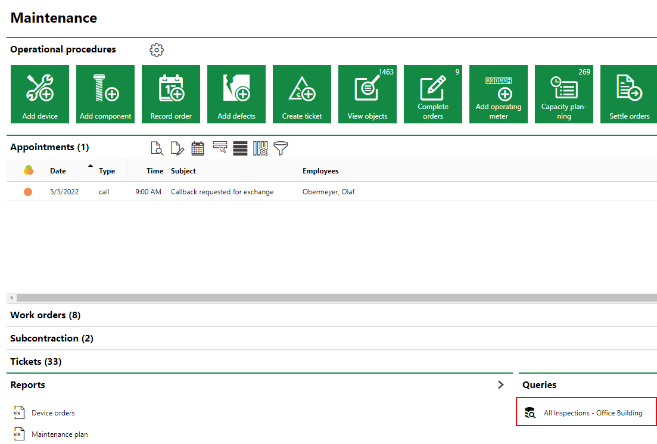
Task: Click the Record order tile
Action: 171,94
